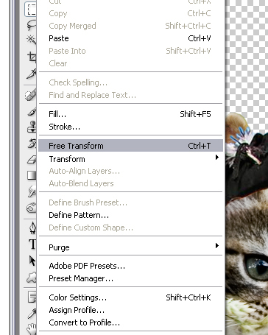Activate the Crop tool

32,57
